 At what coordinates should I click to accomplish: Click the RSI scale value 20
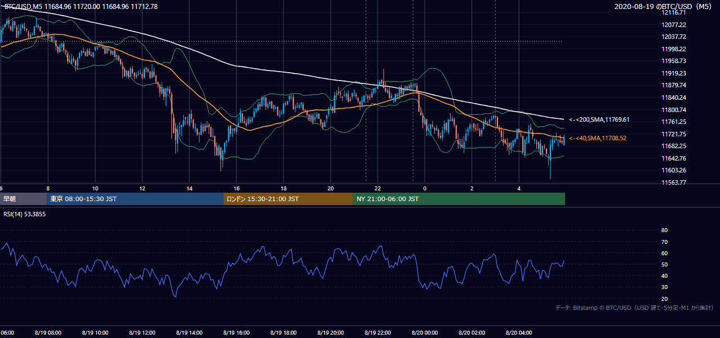pos(665,299)
